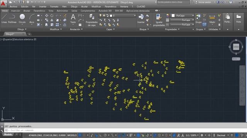Switch to the Inserción ribbon tab
This screenshot has width=247, height=138.
coord(15,11)
